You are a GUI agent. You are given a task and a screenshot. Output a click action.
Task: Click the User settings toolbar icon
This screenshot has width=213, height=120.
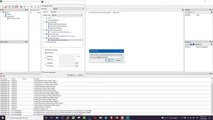tap(39, 7)
